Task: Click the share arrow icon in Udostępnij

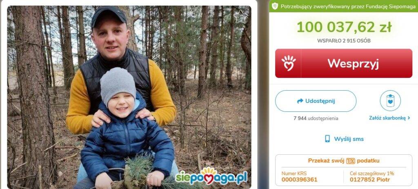Action: click(300, 101)
